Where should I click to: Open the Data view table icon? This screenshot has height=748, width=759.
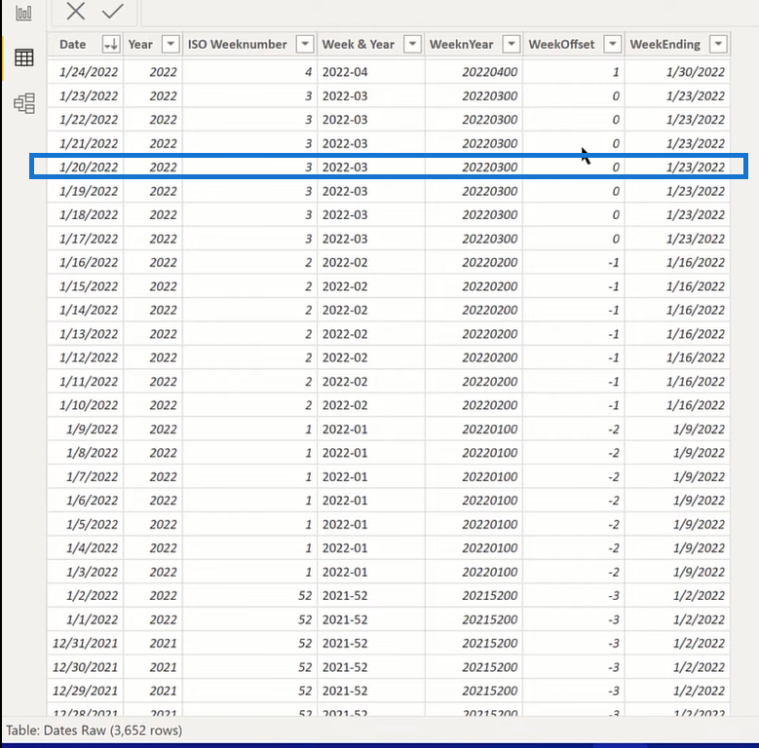[x=23, y=57]
